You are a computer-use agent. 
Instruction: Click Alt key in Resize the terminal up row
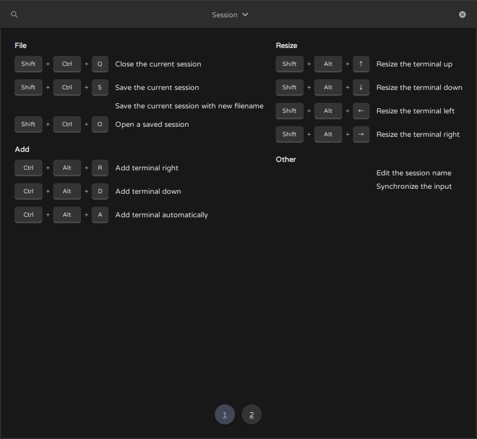pos(328,64)
